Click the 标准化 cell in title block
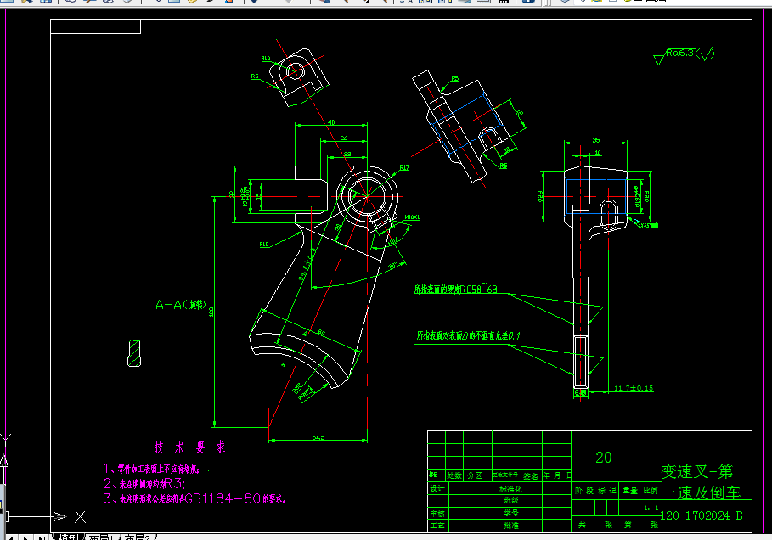The height and width of the screenshot is (540, 772). point(510,489)
